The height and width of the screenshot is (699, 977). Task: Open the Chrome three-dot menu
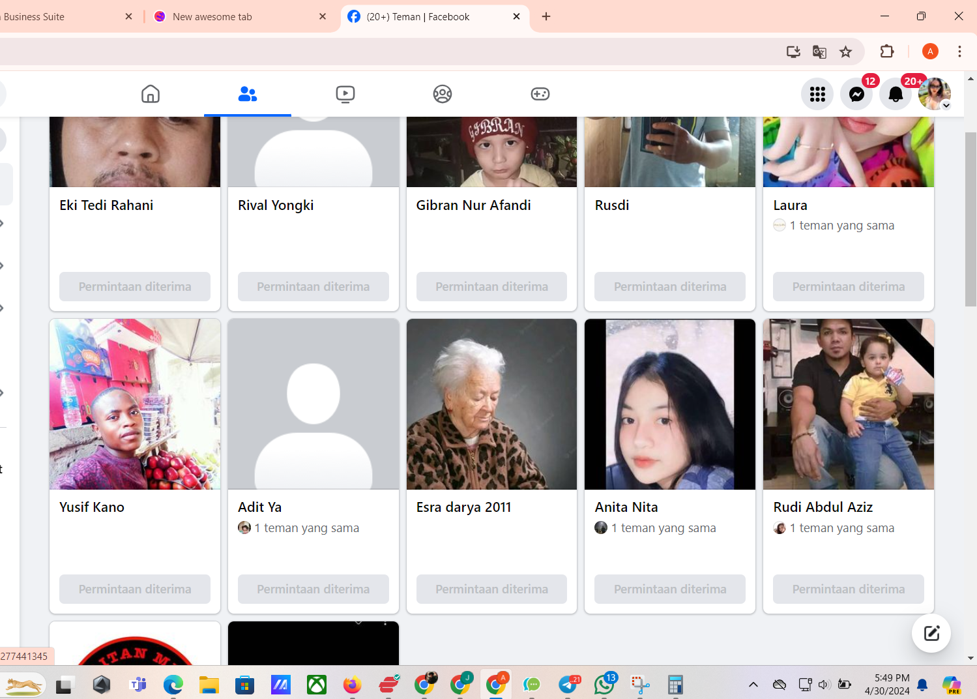click(959, 52)
